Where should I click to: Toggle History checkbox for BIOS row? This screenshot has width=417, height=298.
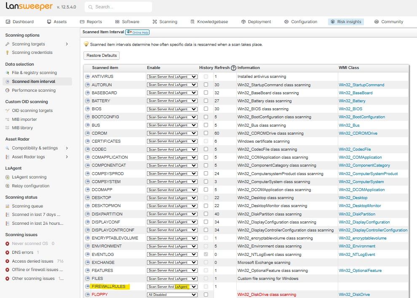(x=206, y=109)
